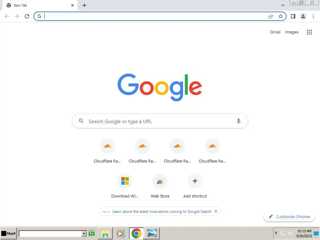The width and height of the screenshot is (320, 240).
Task: Share this page using the share icon
Action: pyautogui.click(x=271, y=16)
